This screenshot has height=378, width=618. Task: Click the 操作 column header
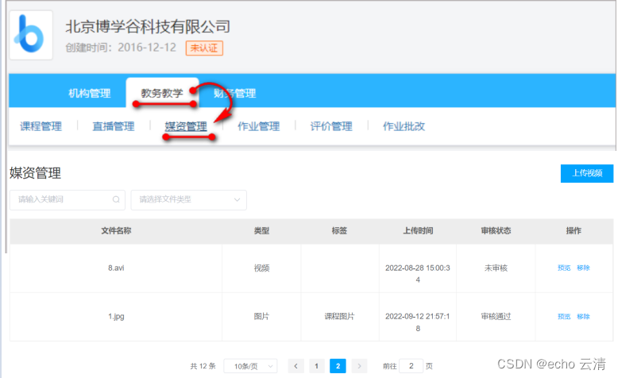pyautogui.click(x=574, y=231)
